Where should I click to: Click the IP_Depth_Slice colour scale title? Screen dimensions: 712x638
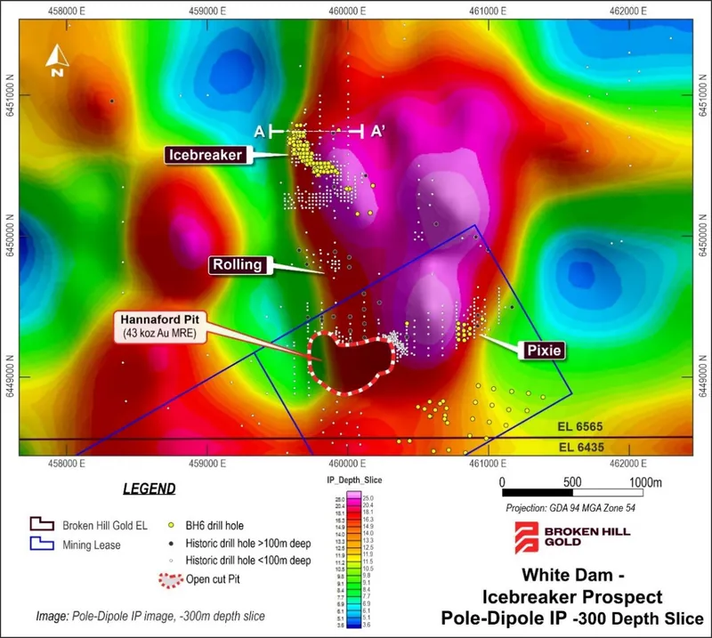point(354,481)
